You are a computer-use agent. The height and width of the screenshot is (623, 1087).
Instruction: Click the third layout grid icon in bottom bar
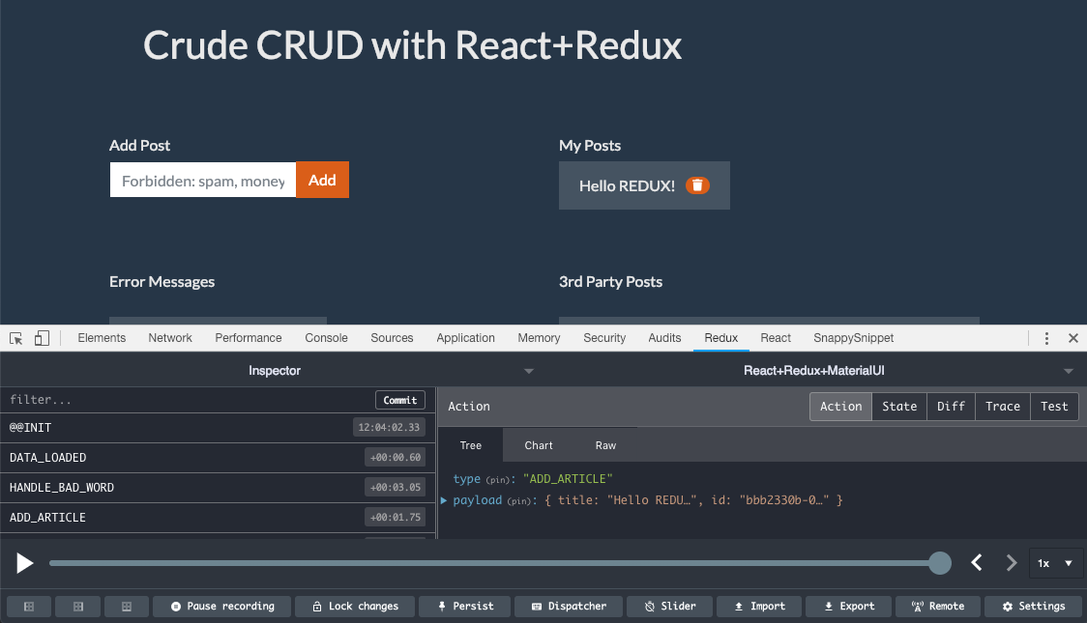[126, 607]
